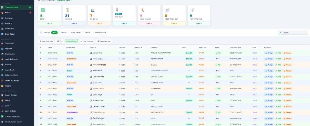Click the ANGULO TRANSPORTATION carrier cell

pos(161,53)
